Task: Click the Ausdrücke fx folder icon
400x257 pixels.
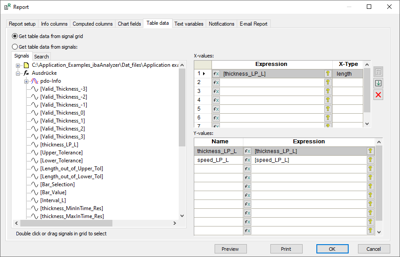Action: coord(26,73)
